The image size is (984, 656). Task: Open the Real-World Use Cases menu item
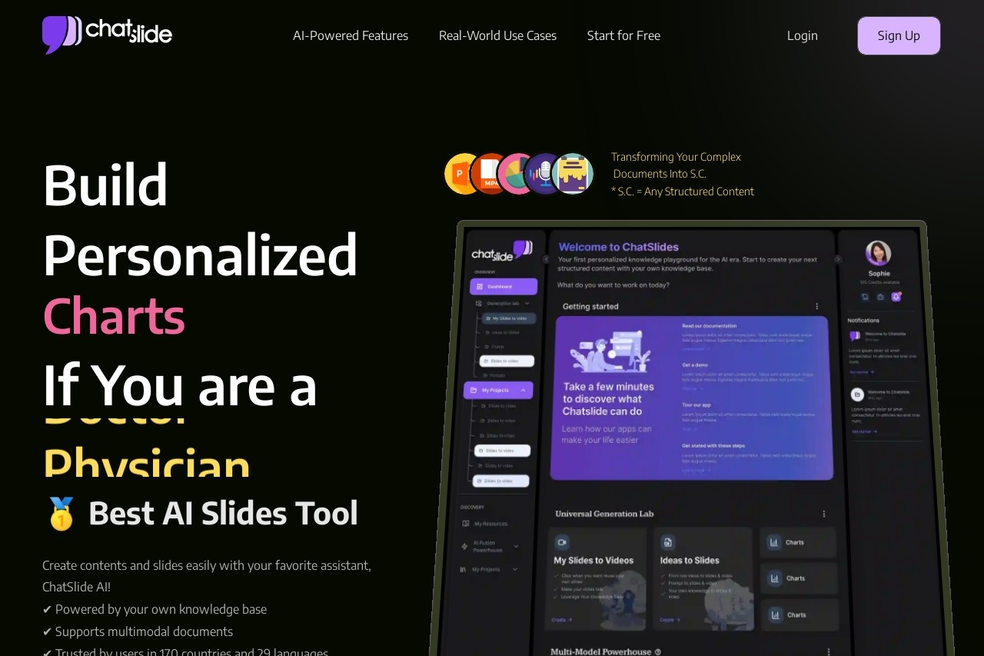(497, 35)
